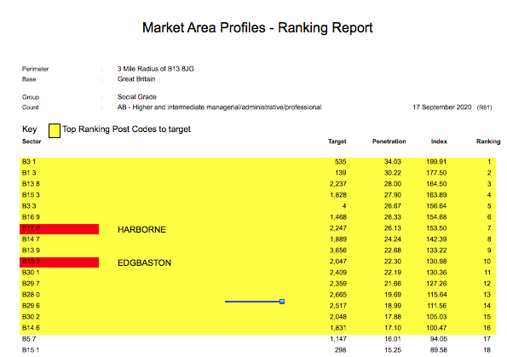Viewport: 507px width, 357px height.
Task: Click target value 2,665
Action: [x=338, y=295]
